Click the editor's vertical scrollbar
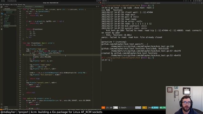203x114 pixels. 101,55
